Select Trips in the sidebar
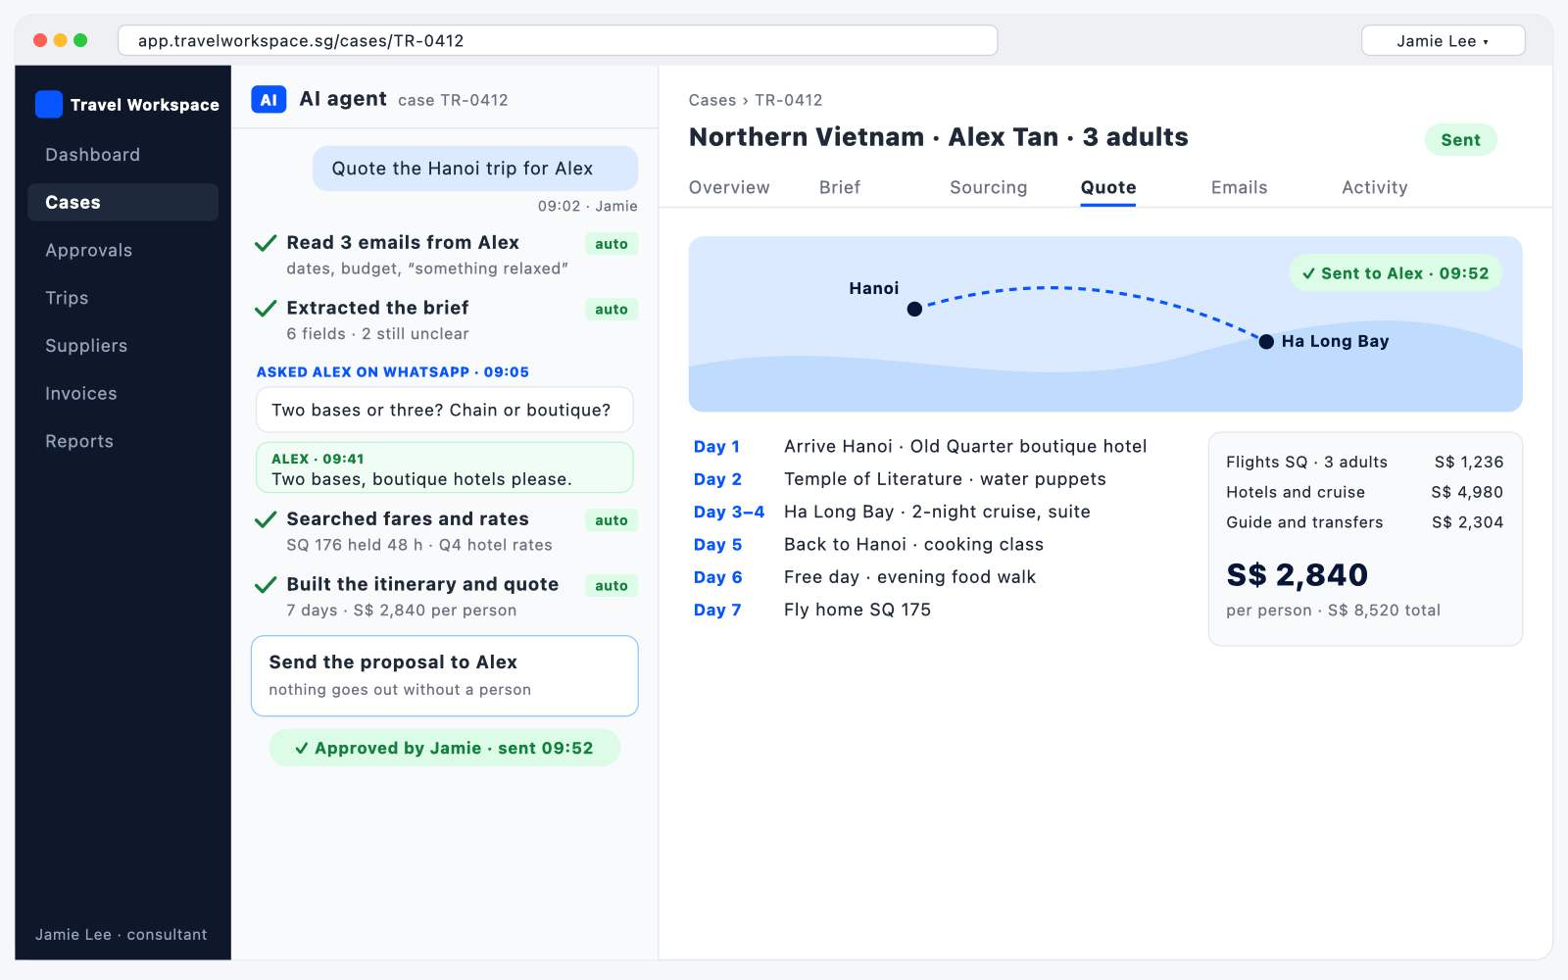The height and width of the screenshot is (980, 1568). tap(122, 298)
